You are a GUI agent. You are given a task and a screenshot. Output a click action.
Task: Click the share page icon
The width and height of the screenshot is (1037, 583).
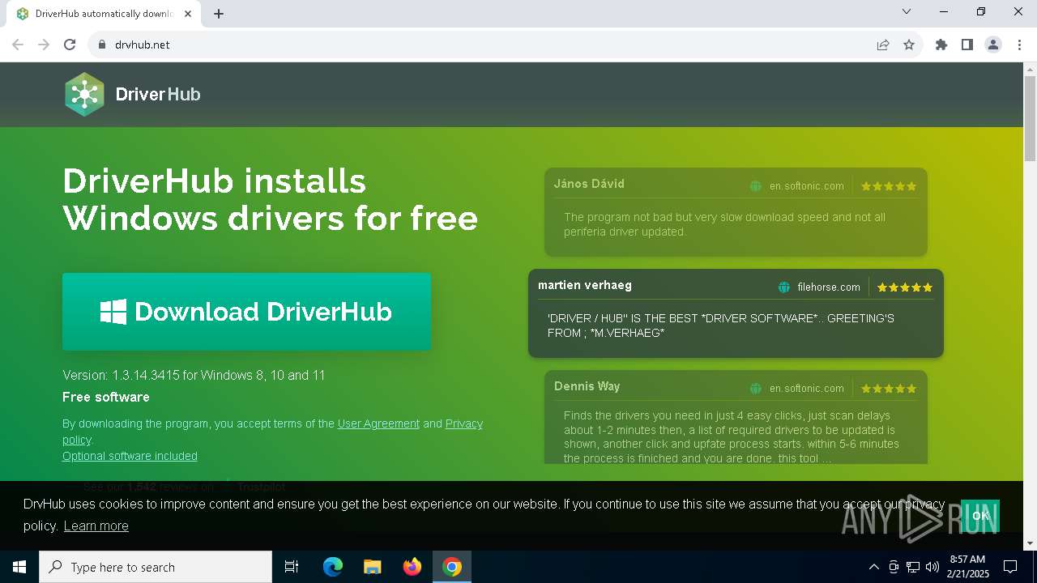[x=883, y=45]
